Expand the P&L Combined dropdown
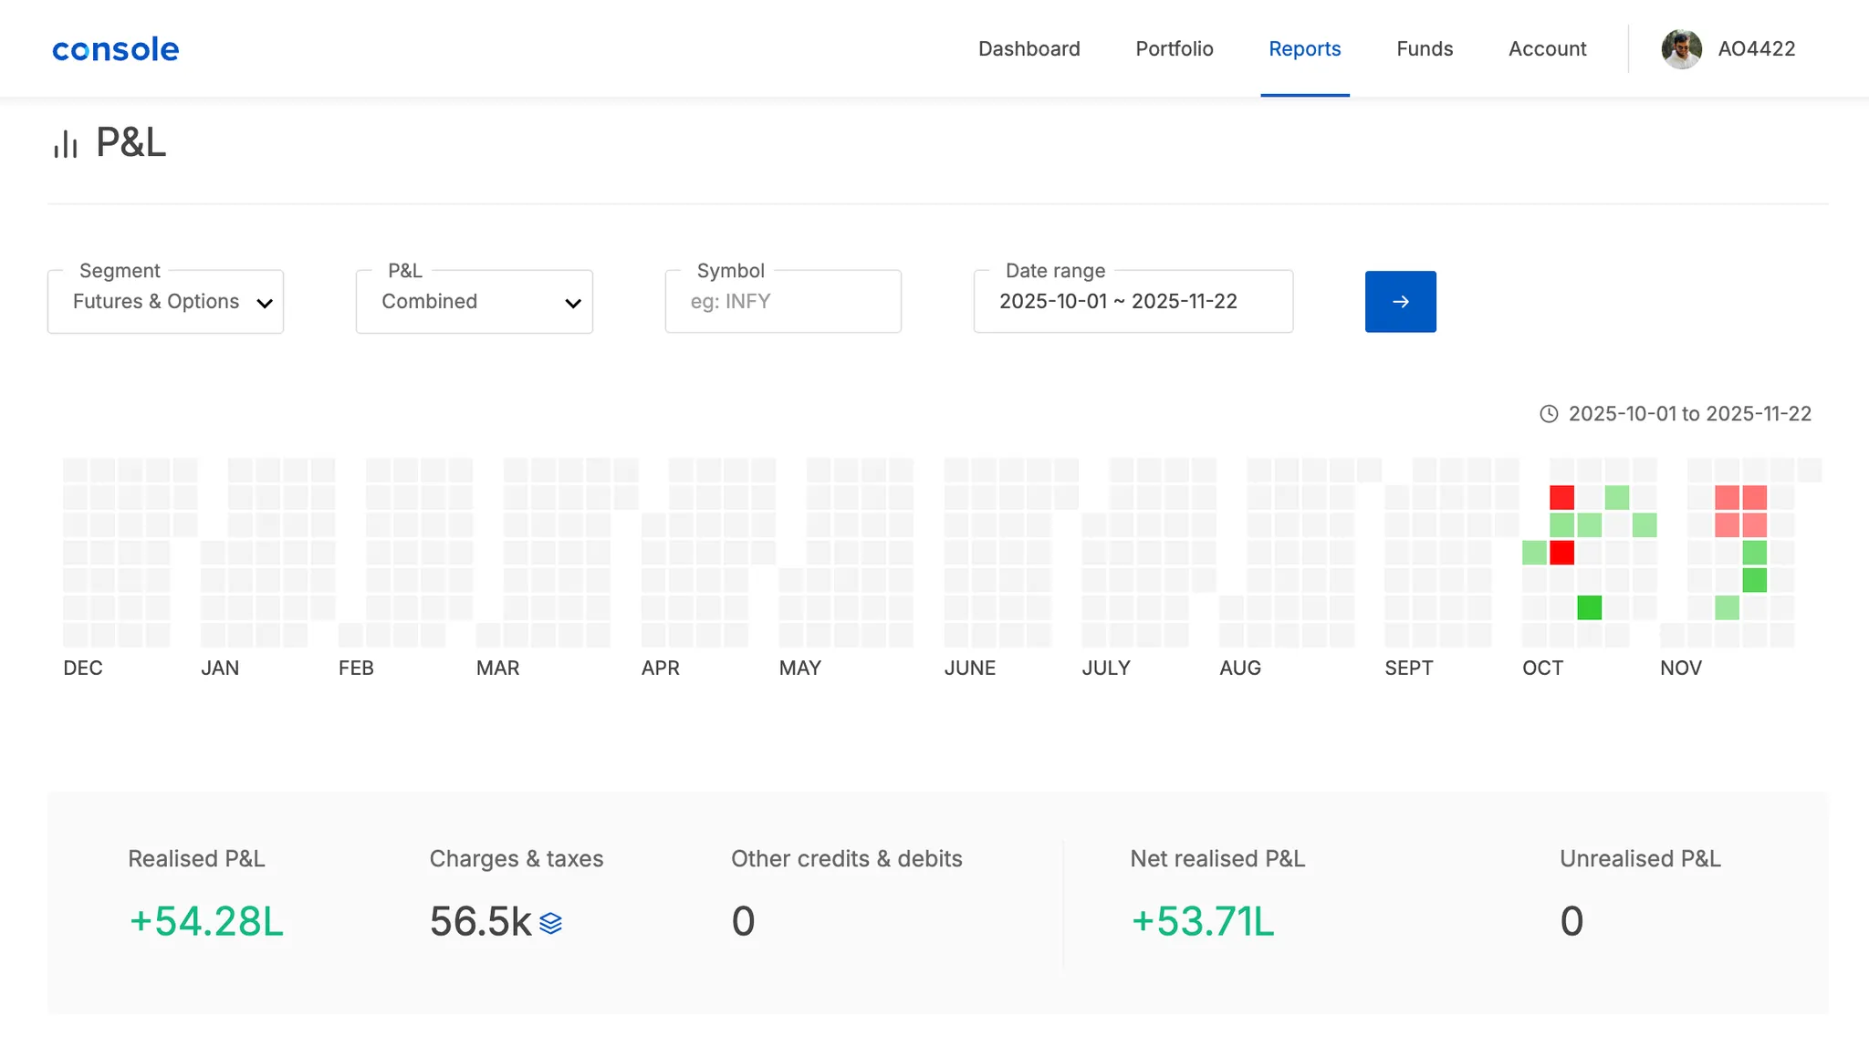 pos(474,302)
